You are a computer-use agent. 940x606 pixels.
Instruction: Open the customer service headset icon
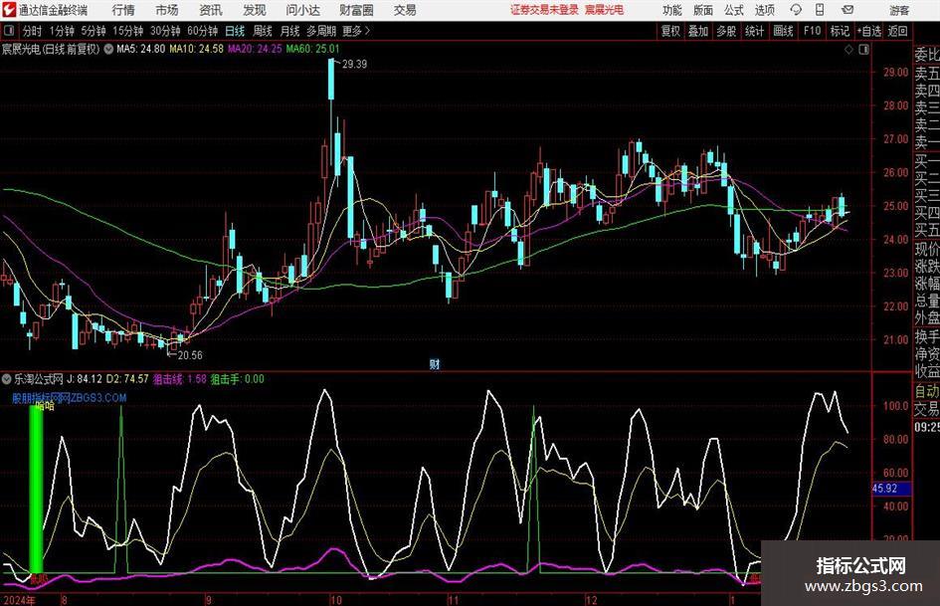tap(796, 10)
